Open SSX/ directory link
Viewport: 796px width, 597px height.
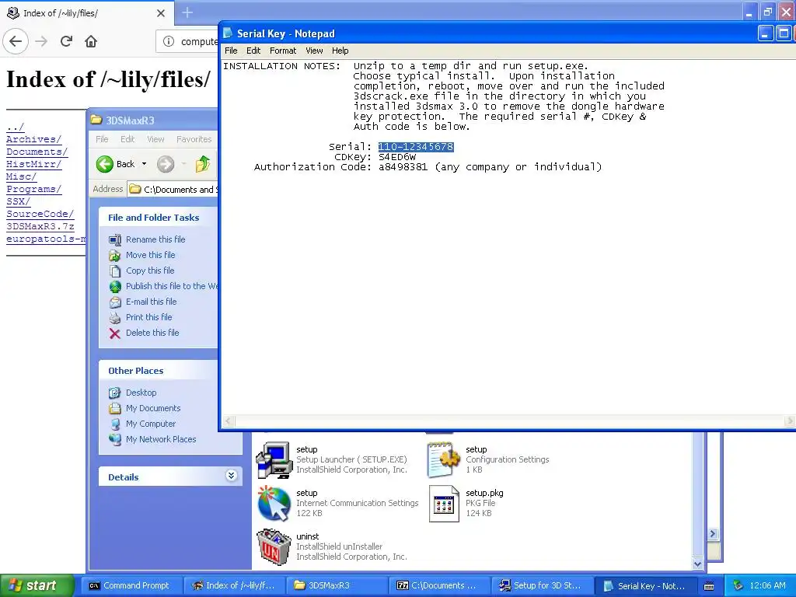tap(19, 201)
